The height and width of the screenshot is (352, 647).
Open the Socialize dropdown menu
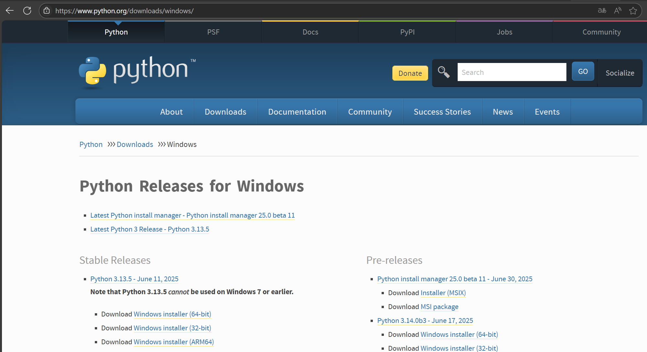[x=619, y=73]
